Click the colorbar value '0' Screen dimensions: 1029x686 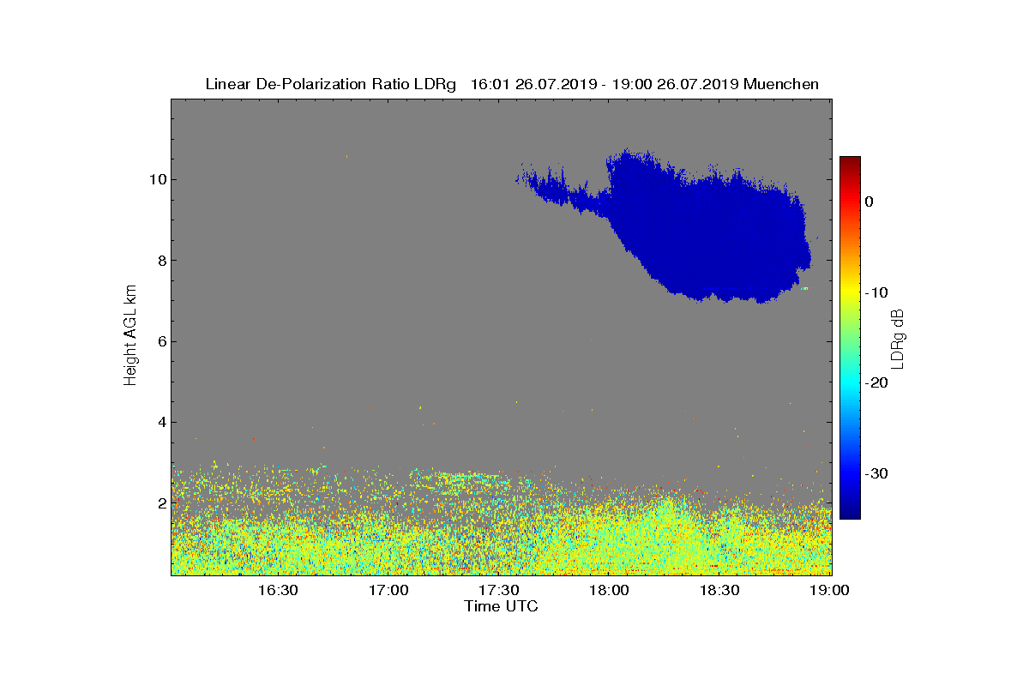[x=869, y=202]
